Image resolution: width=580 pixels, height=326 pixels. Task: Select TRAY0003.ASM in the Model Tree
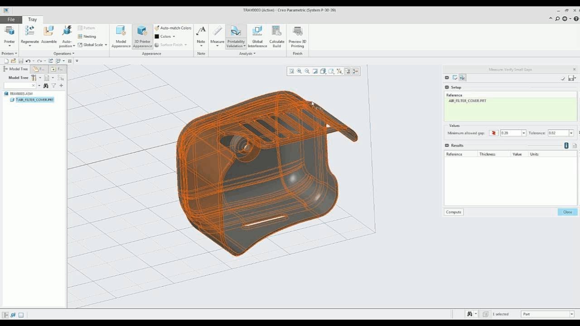21,94
